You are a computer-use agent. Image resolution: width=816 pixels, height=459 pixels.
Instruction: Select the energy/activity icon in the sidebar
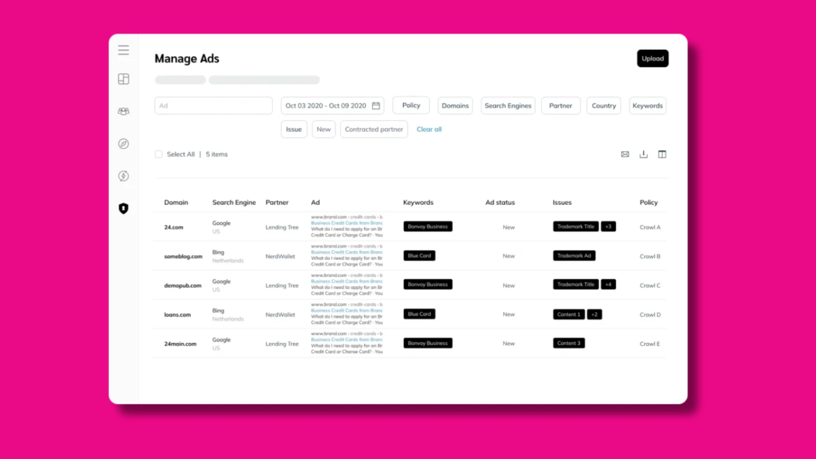coord(123,176)
